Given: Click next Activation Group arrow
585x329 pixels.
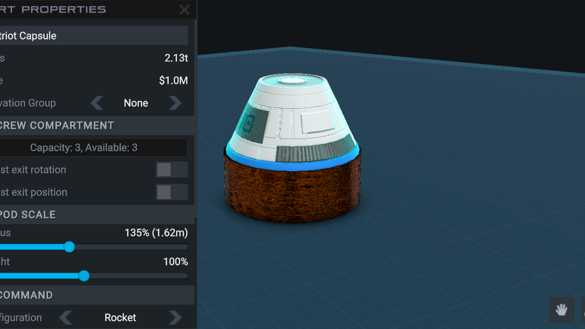Looking at the screenshot, I should (x=175, y=103).
